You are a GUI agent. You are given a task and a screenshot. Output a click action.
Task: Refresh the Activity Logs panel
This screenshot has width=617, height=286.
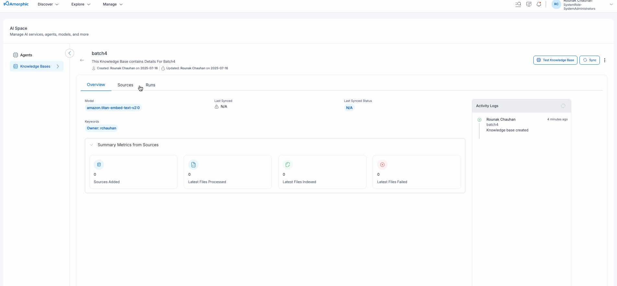(563, 106)
